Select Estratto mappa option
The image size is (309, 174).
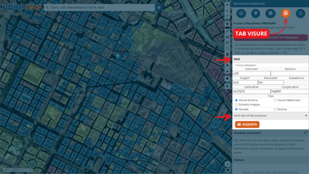coord(236,105)
